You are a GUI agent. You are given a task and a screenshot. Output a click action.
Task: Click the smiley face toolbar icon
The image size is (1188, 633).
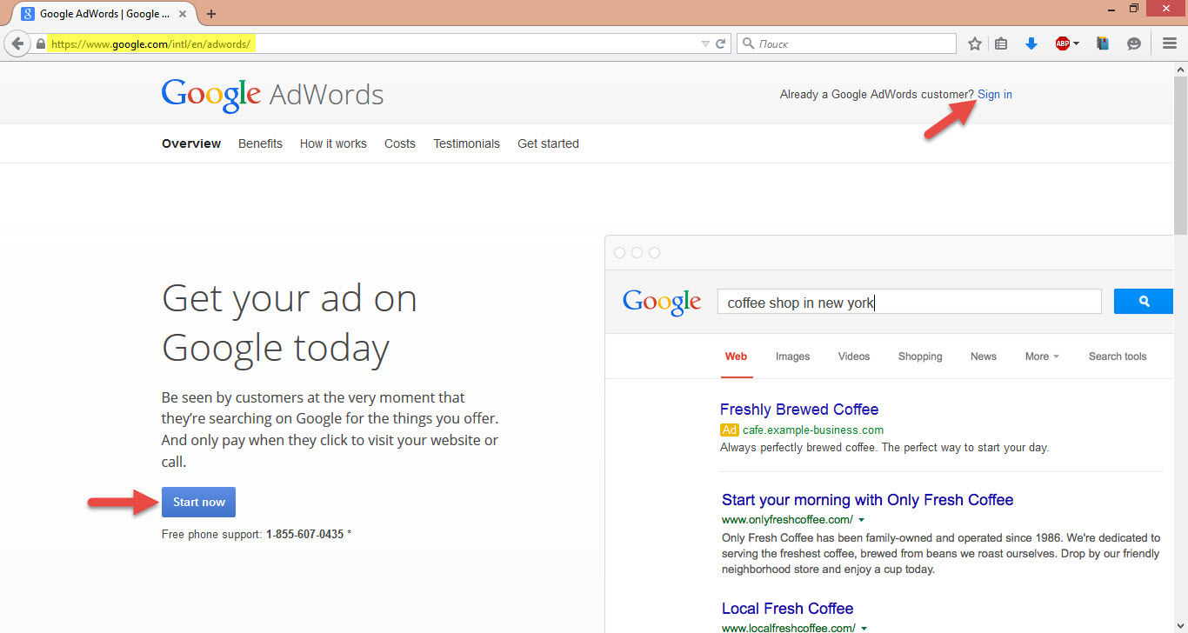click(1133, 43)
